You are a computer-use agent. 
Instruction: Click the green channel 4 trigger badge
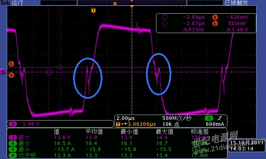pyautogui.click(x=209, y=118)
